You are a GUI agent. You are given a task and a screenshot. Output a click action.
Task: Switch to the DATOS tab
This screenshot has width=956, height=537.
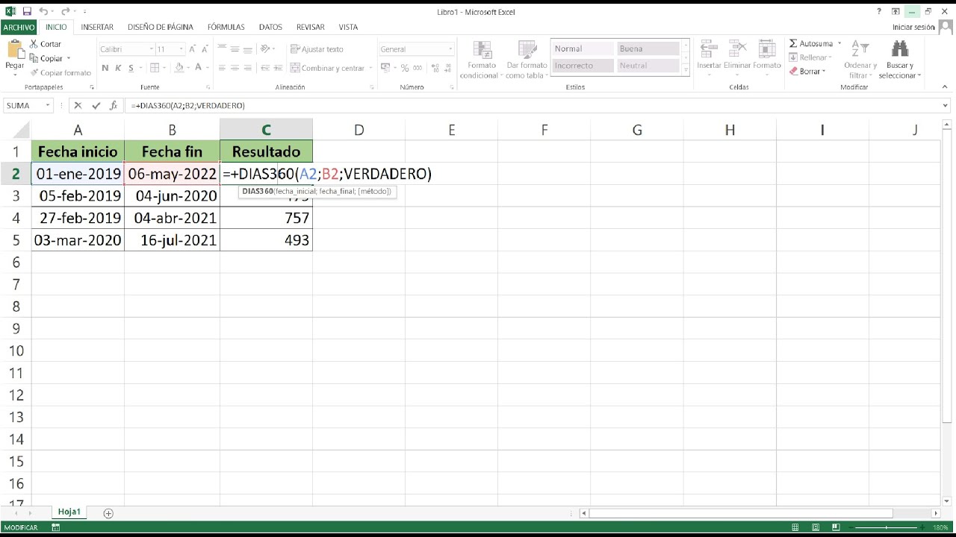click(270, 27)
